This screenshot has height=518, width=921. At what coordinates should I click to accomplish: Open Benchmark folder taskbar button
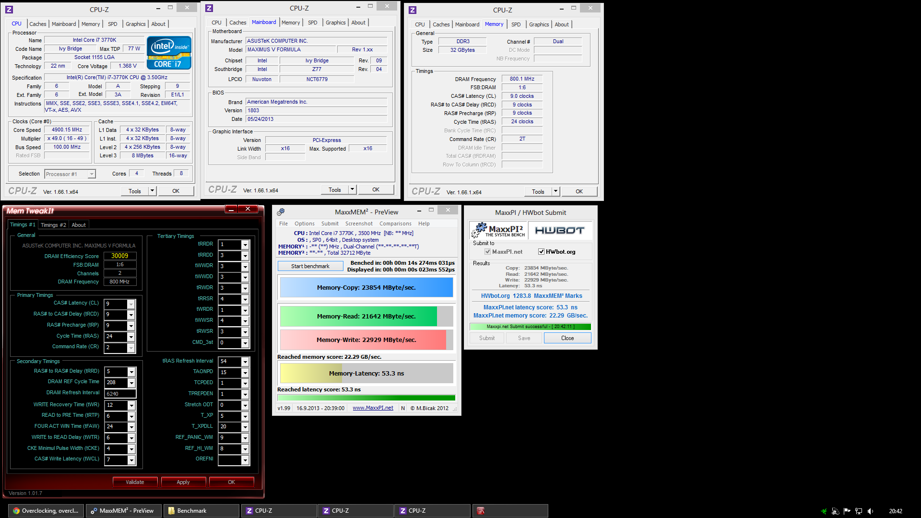pyautogui.click(x=201, y=511)
